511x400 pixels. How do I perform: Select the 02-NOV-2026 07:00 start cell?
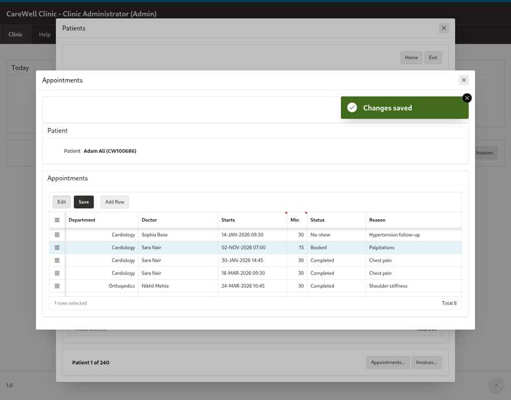(253, 247)
